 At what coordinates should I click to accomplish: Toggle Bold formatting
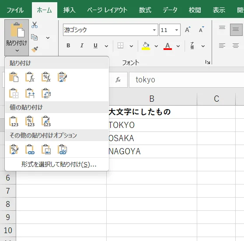click(68, 46)
